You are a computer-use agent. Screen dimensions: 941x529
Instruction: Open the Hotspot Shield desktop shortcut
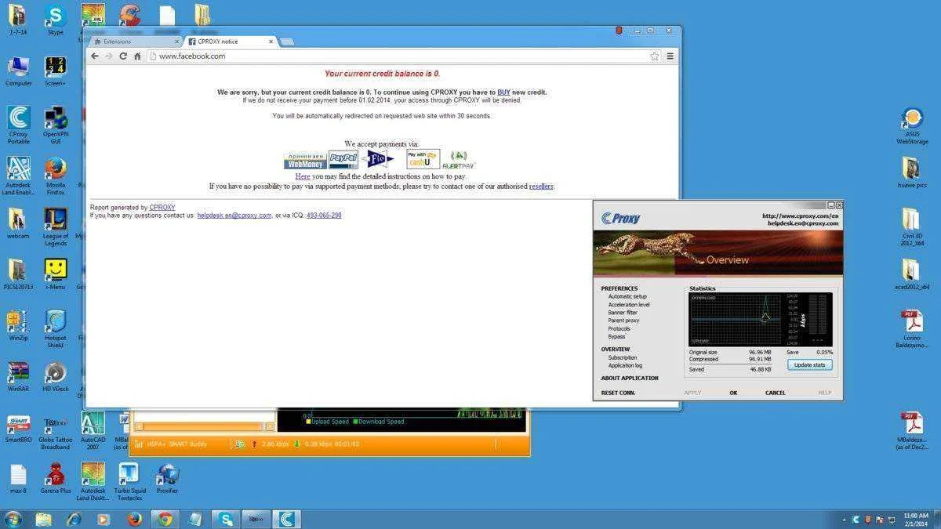coord(55,329)
